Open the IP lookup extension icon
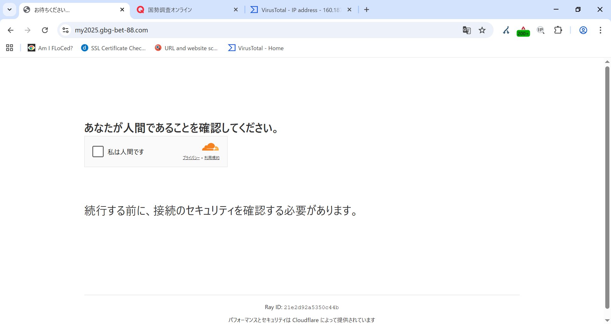This screenshot has width=611, height=324. [x=540, y=30]
